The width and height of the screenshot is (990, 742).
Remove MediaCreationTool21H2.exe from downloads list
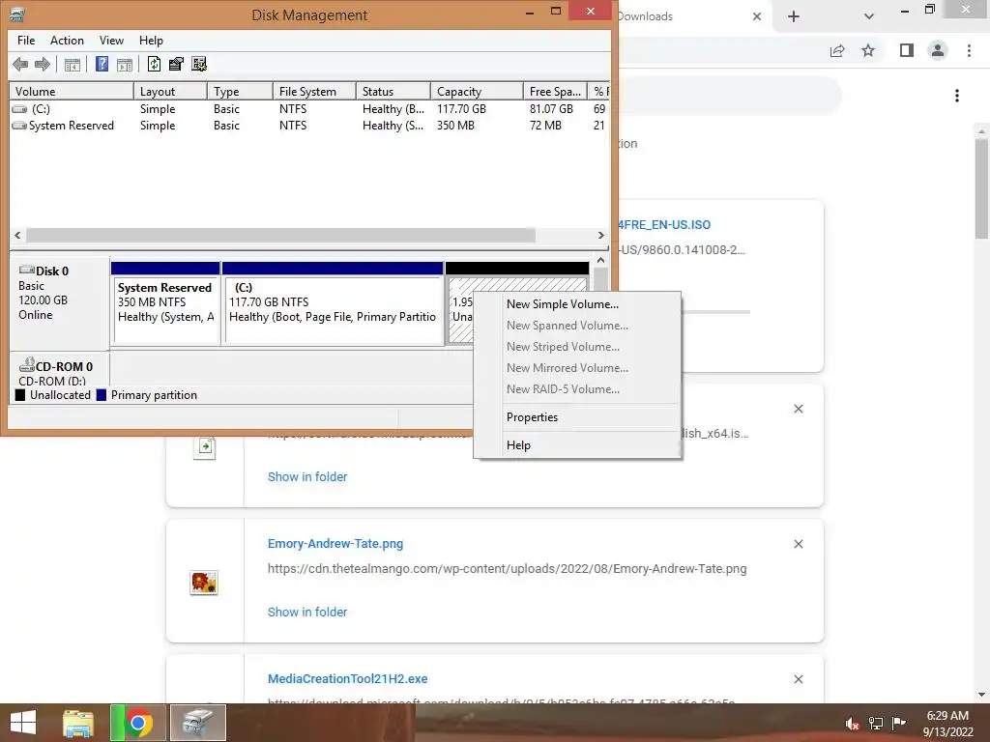tap(798, 679)
